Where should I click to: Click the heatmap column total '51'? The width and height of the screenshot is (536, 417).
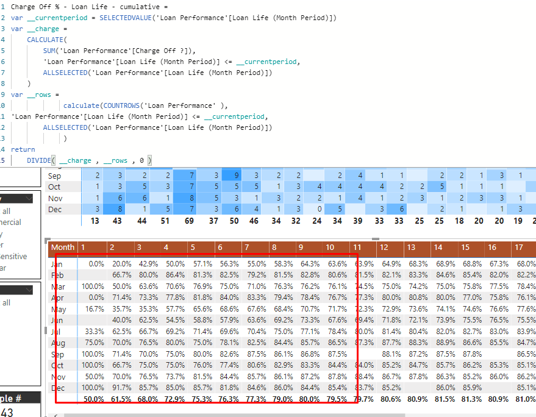point(165,221)
